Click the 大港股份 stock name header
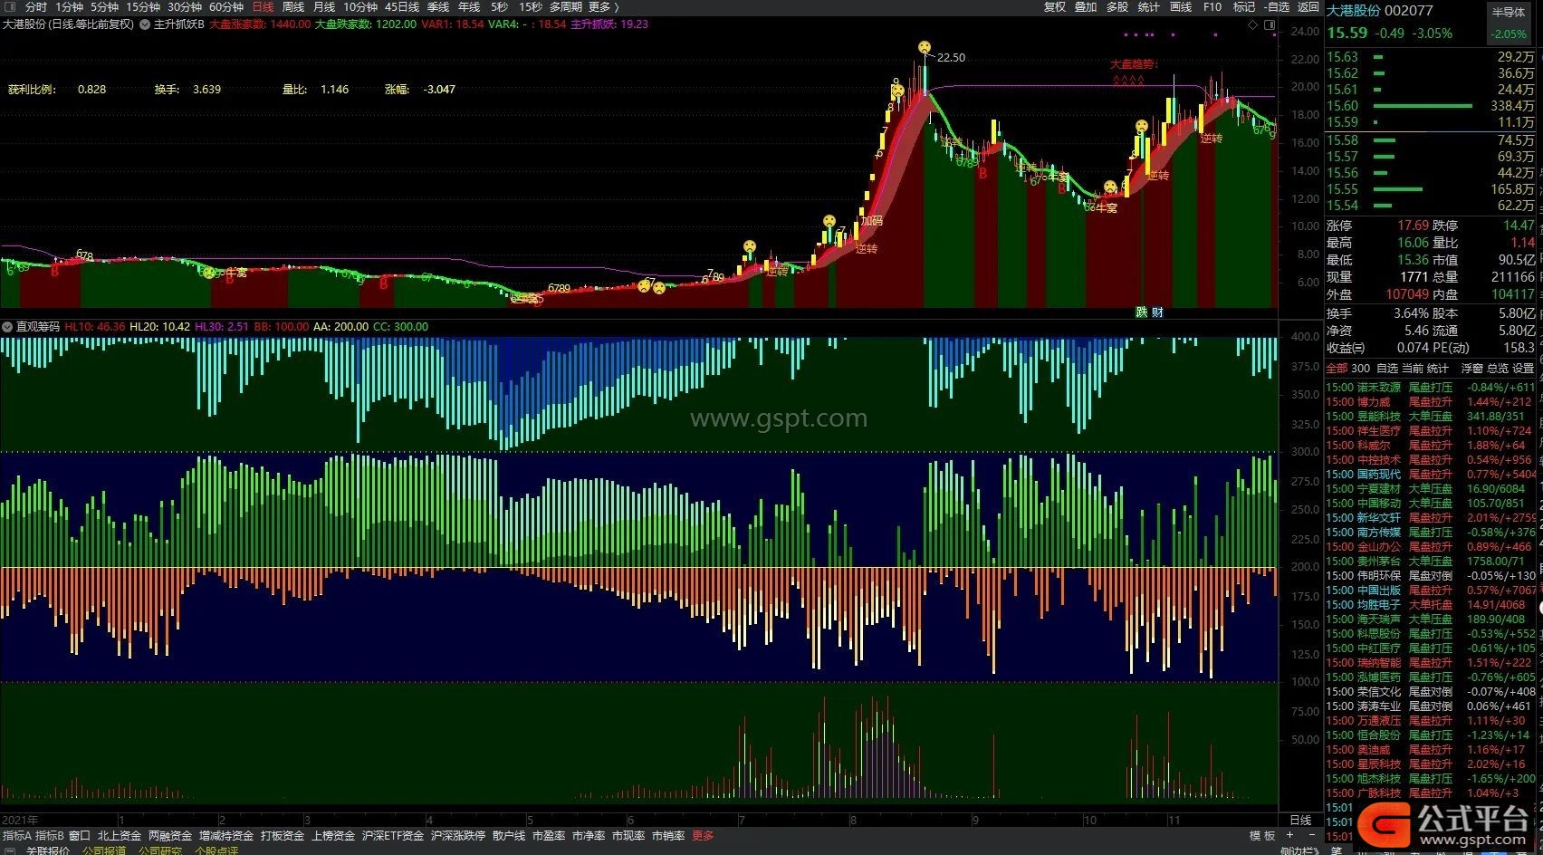1543x855 pixels. 1354,11
